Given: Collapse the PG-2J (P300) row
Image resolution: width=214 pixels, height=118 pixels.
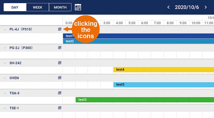Looking at the screenshot, I should click(5, 48).
